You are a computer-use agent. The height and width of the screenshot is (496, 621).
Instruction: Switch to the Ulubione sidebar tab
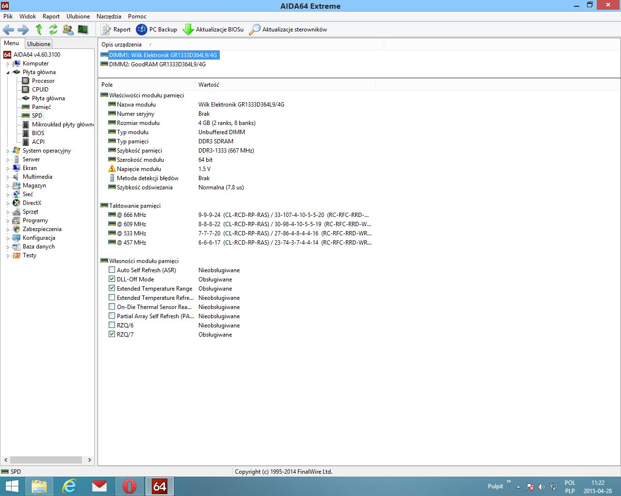39,44
